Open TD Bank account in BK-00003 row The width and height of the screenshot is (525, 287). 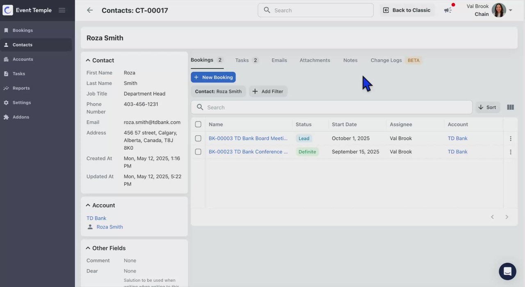458,139
